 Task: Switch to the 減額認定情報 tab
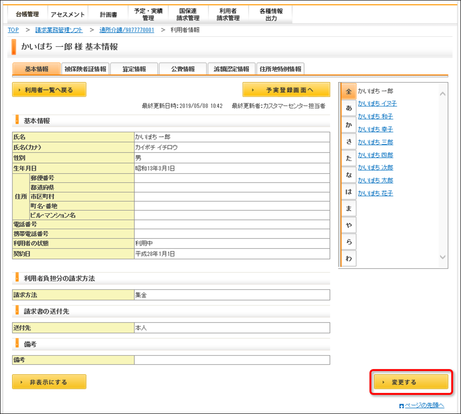[231, 69]
